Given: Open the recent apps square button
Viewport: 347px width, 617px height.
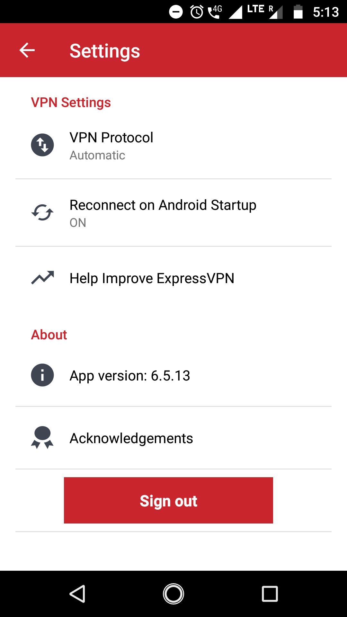Looking at the screenshot, I should 270,594.
